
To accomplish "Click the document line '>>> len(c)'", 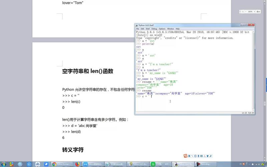I will pos(71,102).
